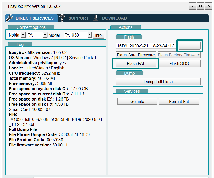
Task: Click Free space on system disk C line
Action: (x=48, y=89)
